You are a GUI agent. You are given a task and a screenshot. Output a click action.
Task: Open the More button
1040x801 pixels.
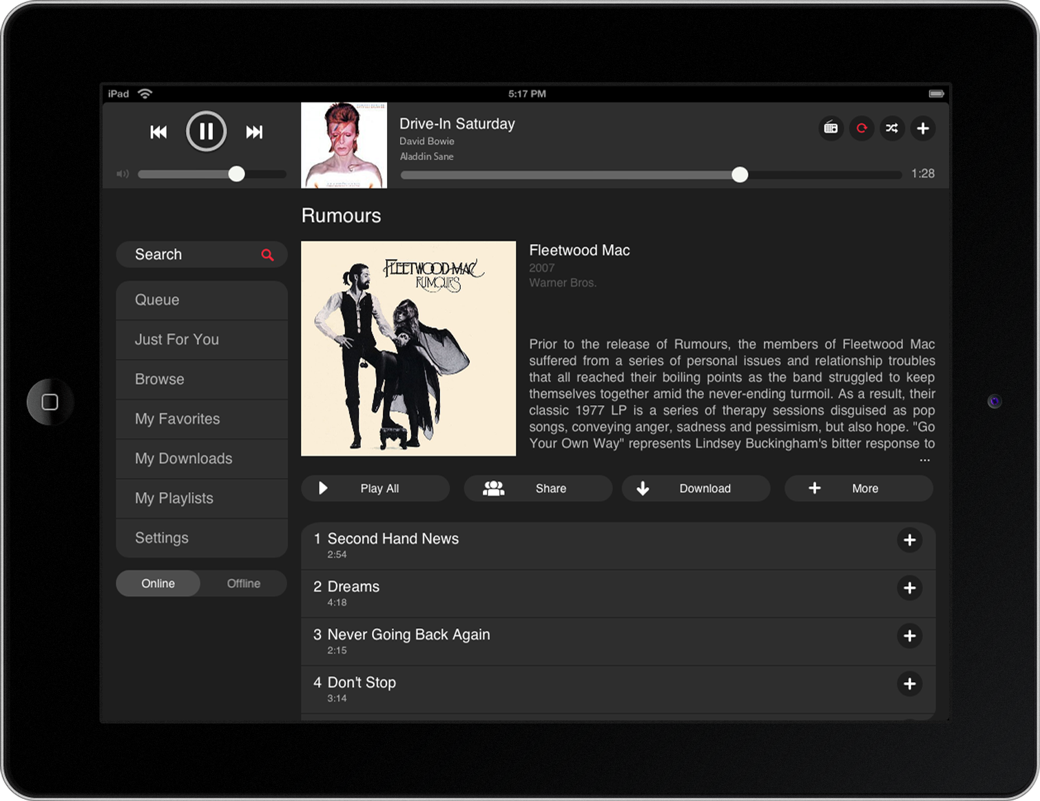click(x=859, y=488)
